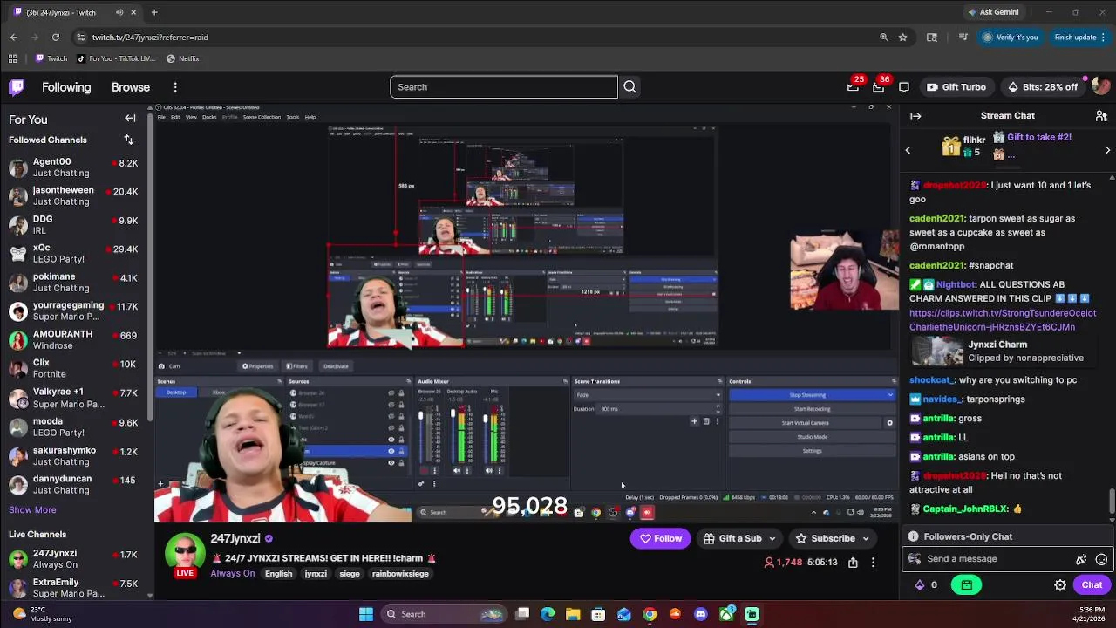Reload the page in the browser
Image resolution: width=1116 pixels, height=628 pixels.
56,38
